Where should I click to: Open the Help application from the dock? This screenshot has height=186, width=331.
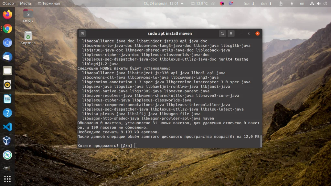tap(7, 113)
